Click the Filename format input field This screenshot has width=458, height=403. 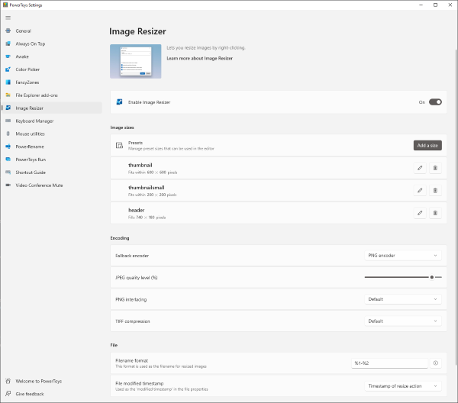click(x=389, y=363)
